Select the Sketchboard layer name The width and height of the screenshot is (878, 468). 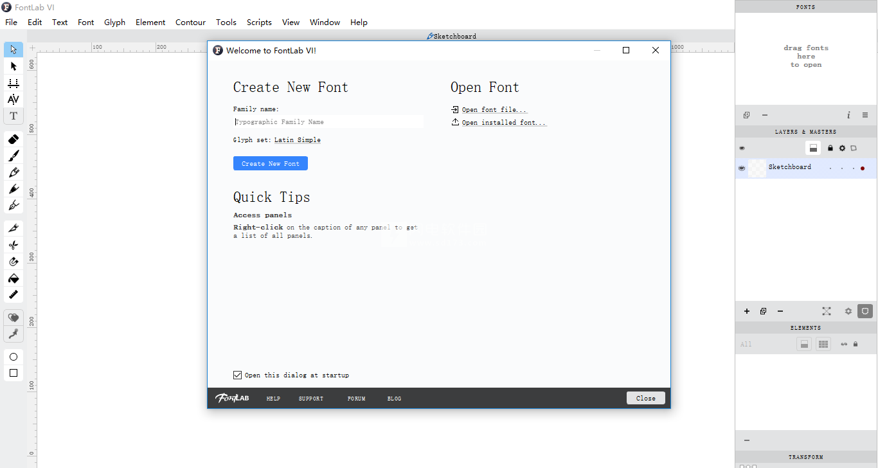[x=790, y=167]
